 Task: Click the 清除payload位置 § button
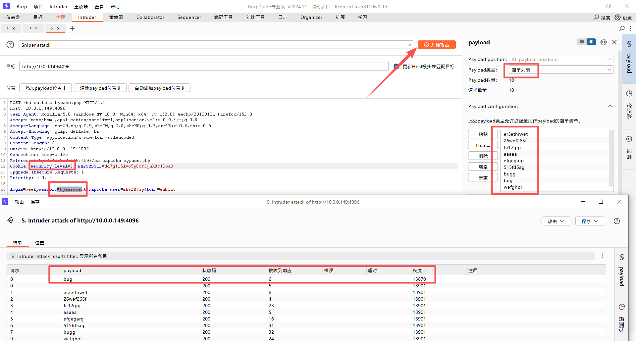coord(100,88)
